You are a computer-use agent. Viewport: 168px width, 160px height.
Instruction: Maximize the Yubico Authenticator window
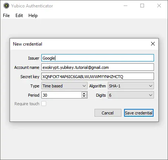(x=142, y=6)
